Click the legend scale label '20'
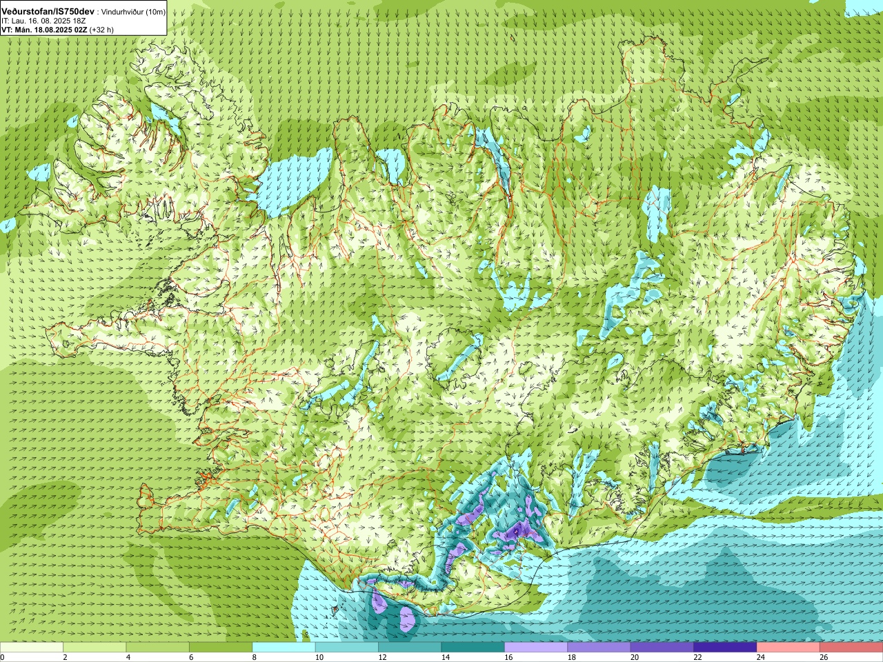The image size is (883, 662). click(x=634, y=657)
